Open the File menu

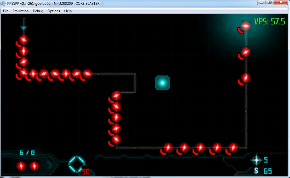pos(6,11)
